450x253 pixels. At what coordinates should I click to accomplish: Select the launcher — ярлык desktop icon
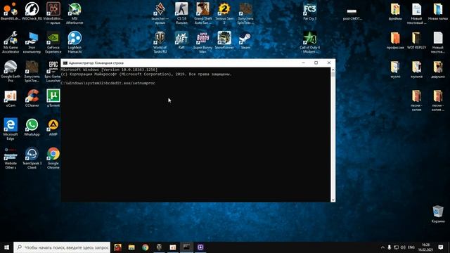(x=160, y=13)
